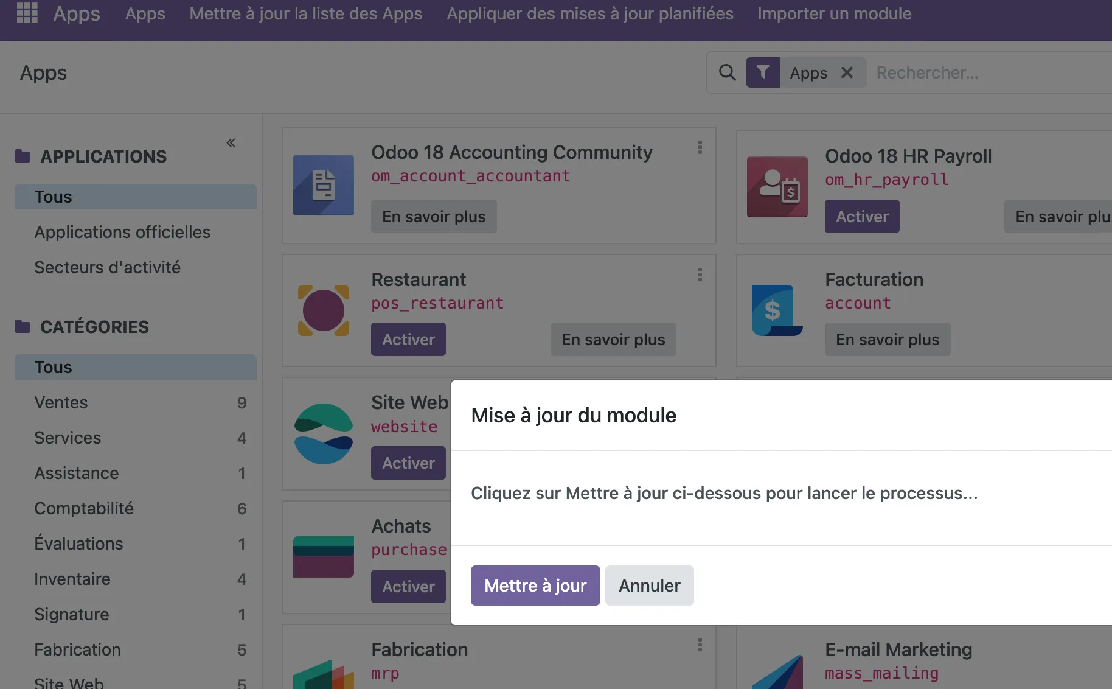Select Tous under CATÉGORIES
The height and width of the screenshot is (689, 1112).
coord(135,367)
